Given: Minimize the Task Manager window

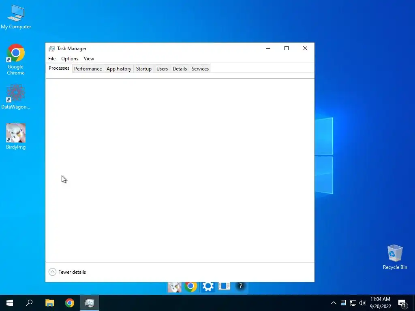Looking at the screenshot, I should tap(268, 49).
